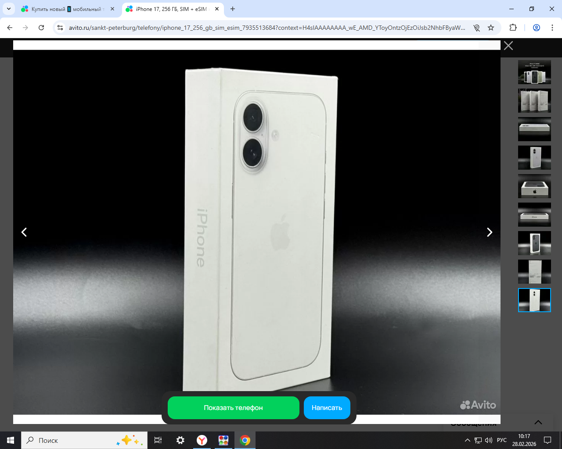The width and height of the screenshot is (562, 449).
Task: Open the network status tray icon
Action: point(478,440)
